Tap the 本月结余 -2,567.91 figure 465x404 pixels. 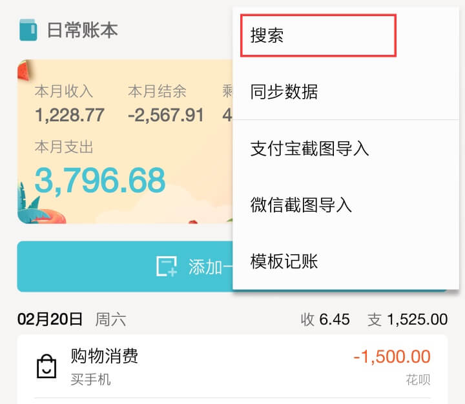[x=166, y=103]
